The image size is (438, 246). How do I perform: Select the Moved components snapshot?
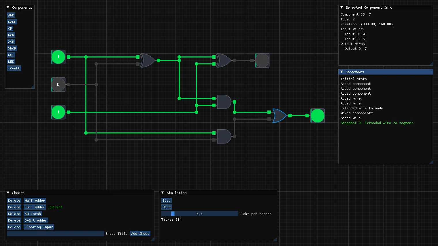(x=357, y=113)
